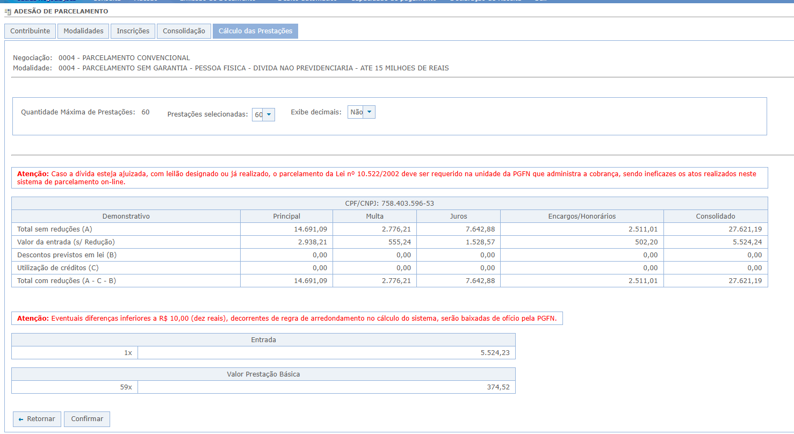Click Encargos/Honorários value in Total sem reduções row

(644, 229)
